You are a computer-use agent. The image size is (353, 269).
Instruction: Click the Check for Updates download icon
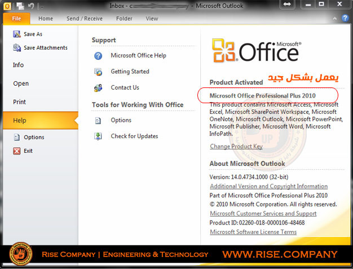pos(98,136)
